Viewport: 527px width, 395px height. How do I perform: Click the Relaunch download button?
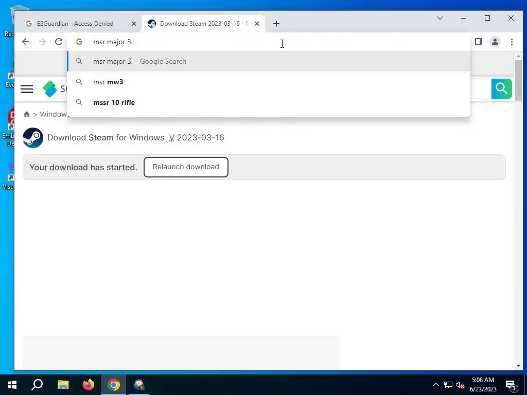(x=186, y=167)
